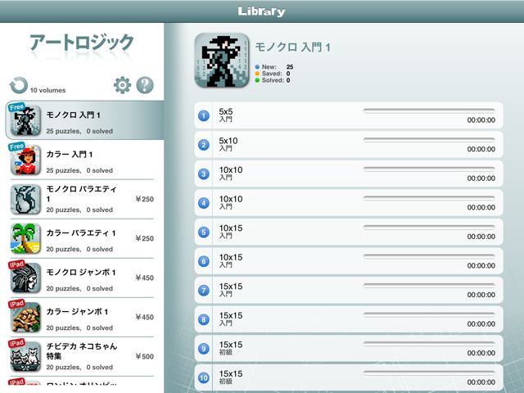Viewport: 524px width, 393px height.
Task: Open the 5x5 入門 puzzle label
Action: click(x=226, y=115)
